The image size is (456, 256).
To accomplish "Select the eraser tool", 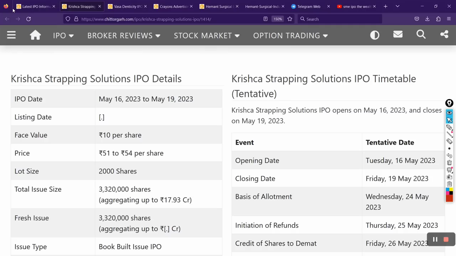I will [449, 141].
